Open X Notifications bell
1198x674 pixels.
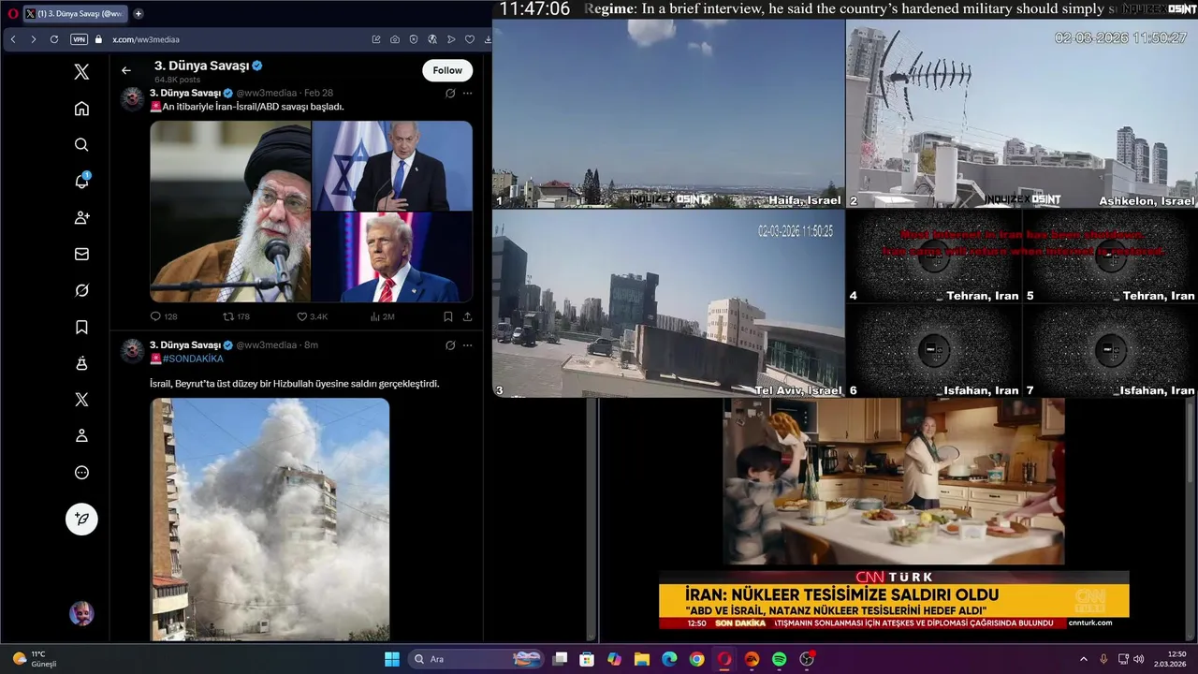[81, 181]
